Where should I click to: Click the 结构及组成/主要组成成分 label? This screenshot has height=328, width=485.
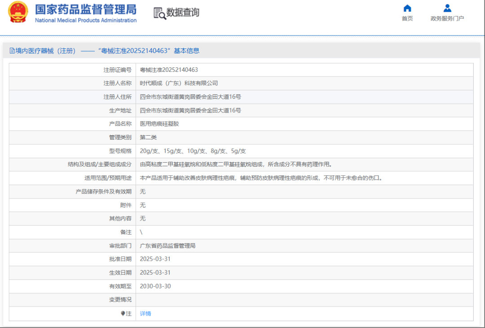[100, 164]
